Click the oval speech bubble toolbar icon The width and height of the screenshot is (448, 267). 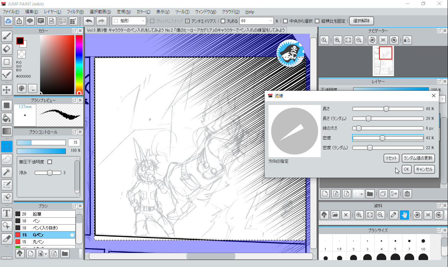[x=30, y=21]
